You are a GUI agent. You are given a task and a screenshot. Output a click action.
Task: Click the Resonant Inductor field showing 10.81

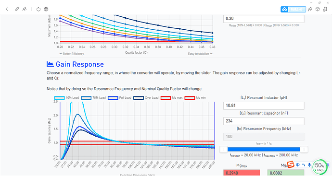click(264, 106)
